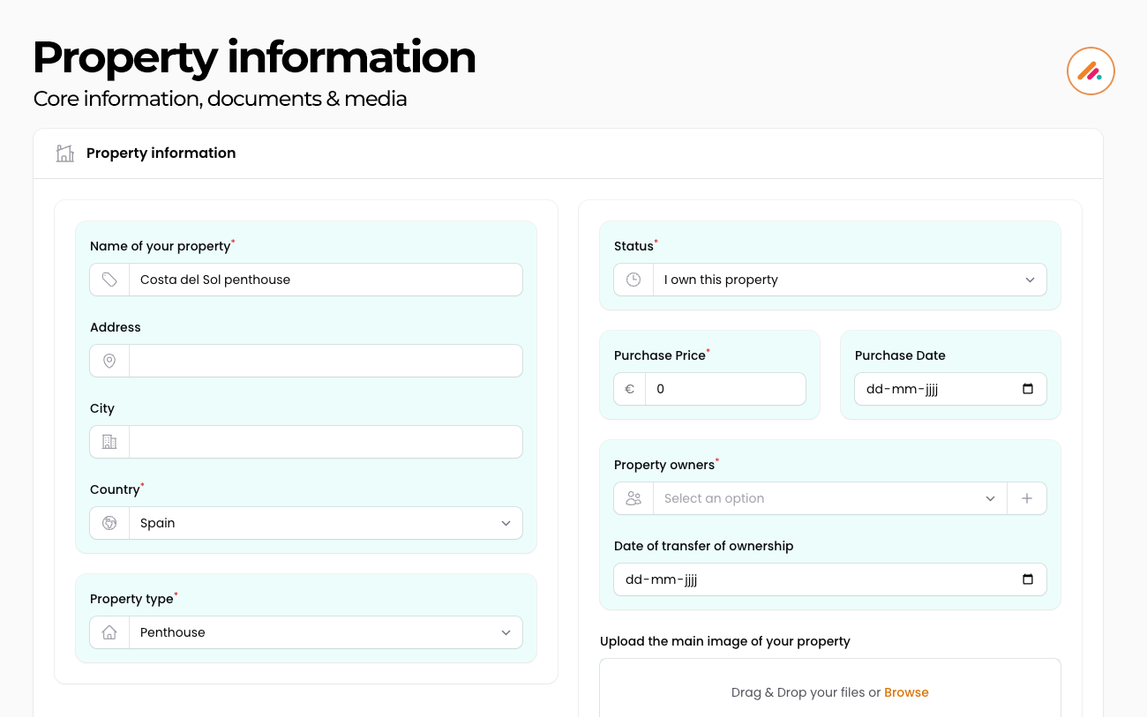The height and width of the screenshot is (717, 1147).
Task: Open Purchase Date calendar picker
Action: pyautogui.click(x=1027, y=389)
